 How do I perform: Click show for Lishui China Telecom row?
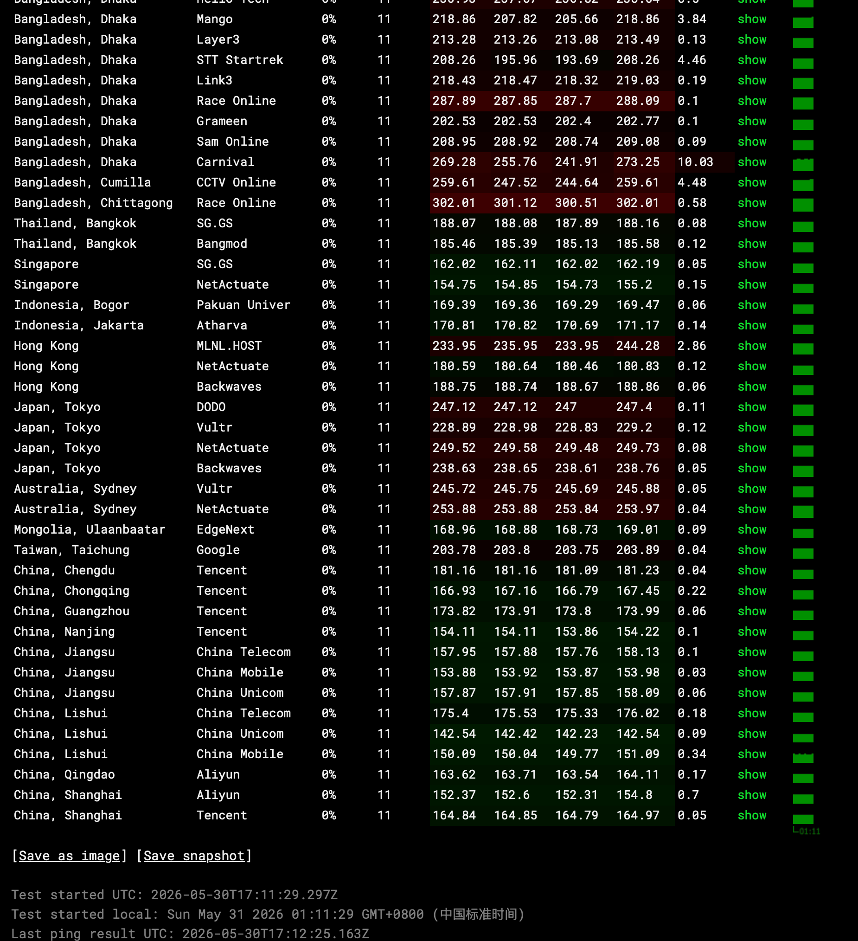pos(752,714)
